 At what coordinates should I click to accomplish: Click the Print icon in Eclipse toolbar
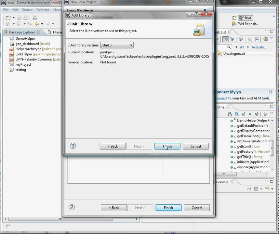[26, 18]
